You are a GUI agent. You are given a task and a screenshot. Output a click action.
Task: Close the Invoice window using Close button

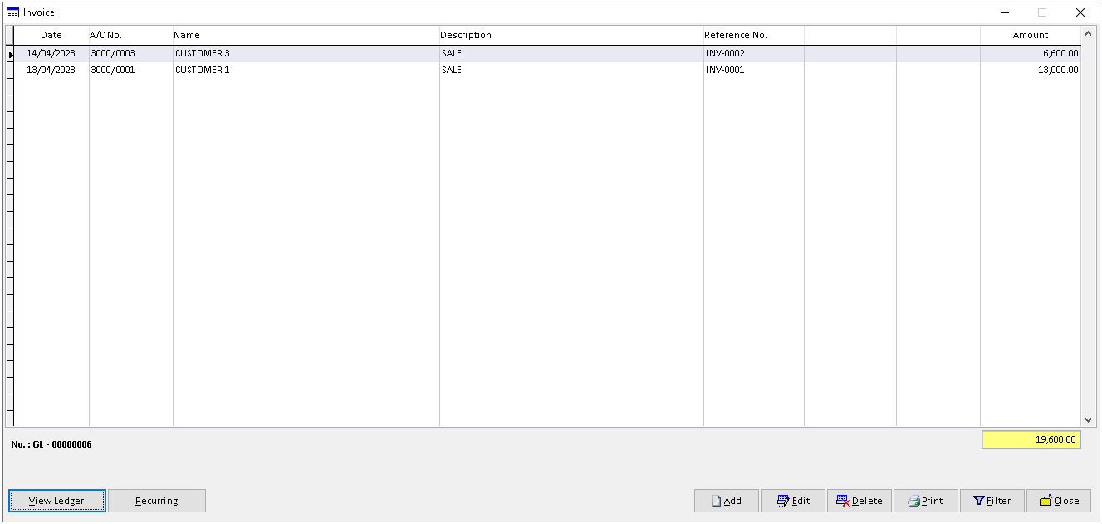[1059, 501]
